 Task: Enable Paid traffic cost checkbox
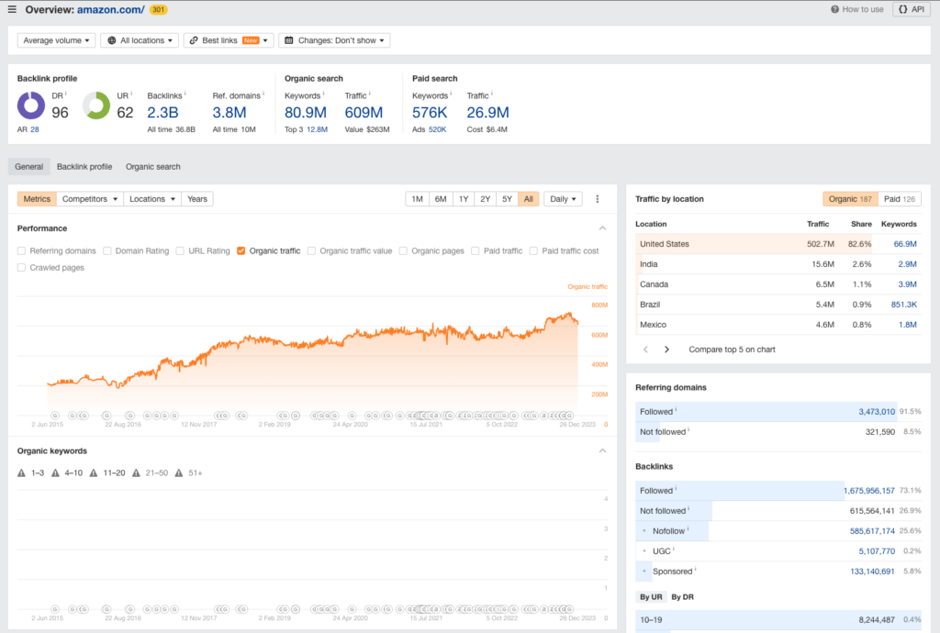(533, 251)
